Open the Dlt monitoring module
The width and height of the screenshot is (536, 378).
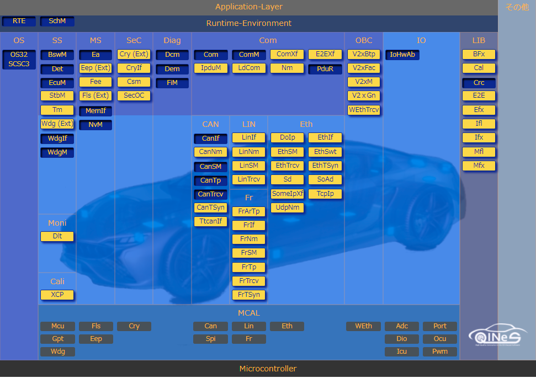pyautogui.click(x=57, y=236)
